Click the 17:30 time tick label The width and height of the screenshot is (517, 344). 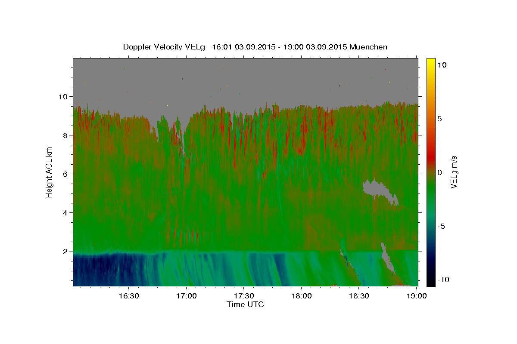(244, 296)
